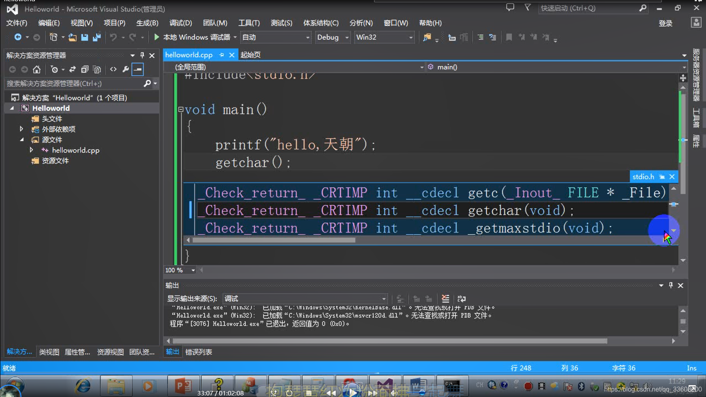Switch to the 资源视图 tab
This screenshot has height=397, width=706.
point(110,352)
